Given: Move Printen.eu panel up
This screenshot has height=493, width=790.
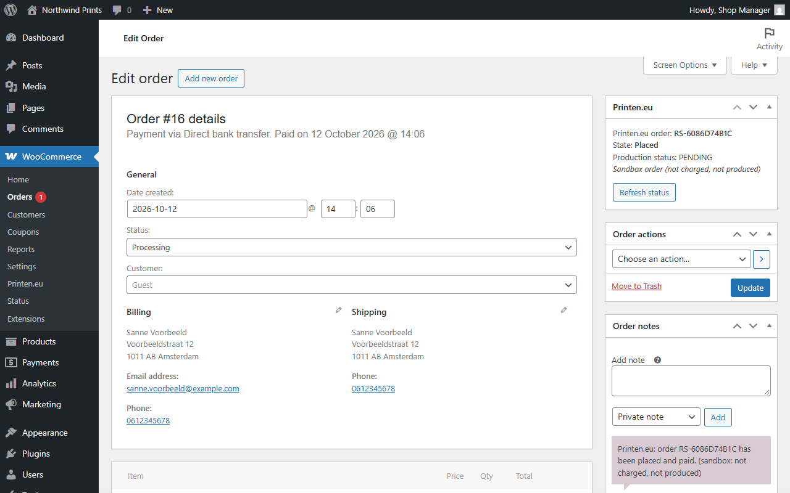Looking at the screenshot, I should coord(737,107).
